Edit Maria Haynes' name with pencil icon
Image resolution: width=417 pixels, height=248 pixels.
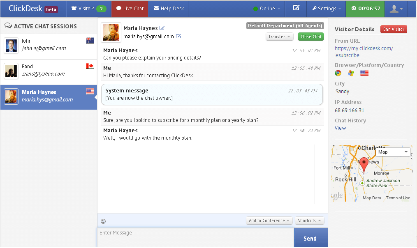(x=162, y=28)
